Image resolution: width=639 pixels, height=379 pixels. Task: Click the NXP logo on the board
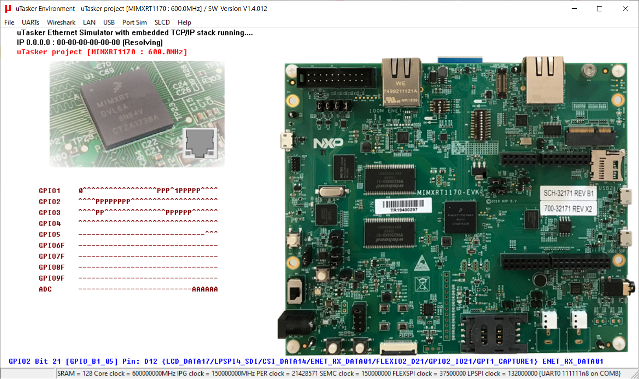[x=328, y=143]
